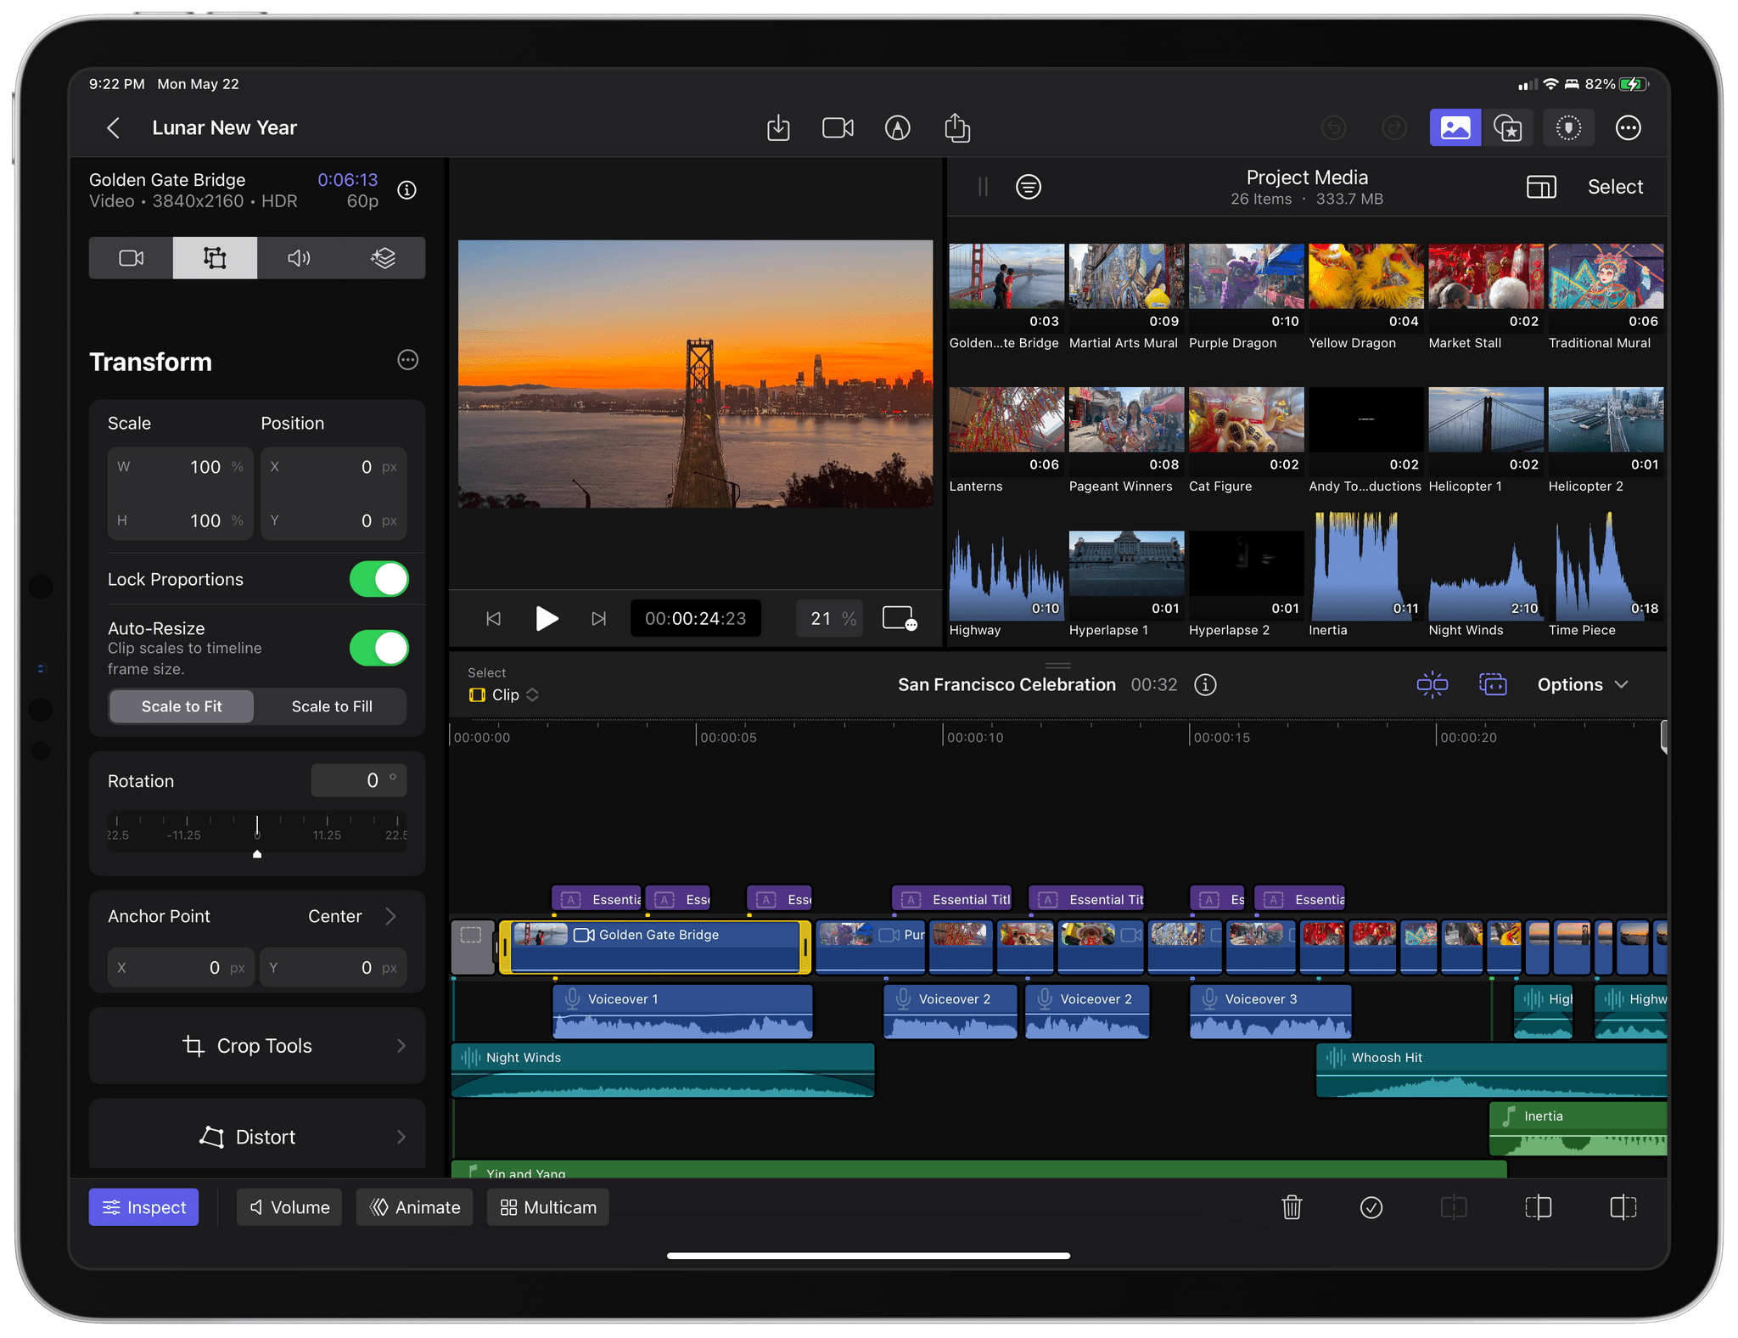Toggle the photo media browser icon
Image resolution: width=1738 pixels, height=1338 pixels.
point(1455,128)
